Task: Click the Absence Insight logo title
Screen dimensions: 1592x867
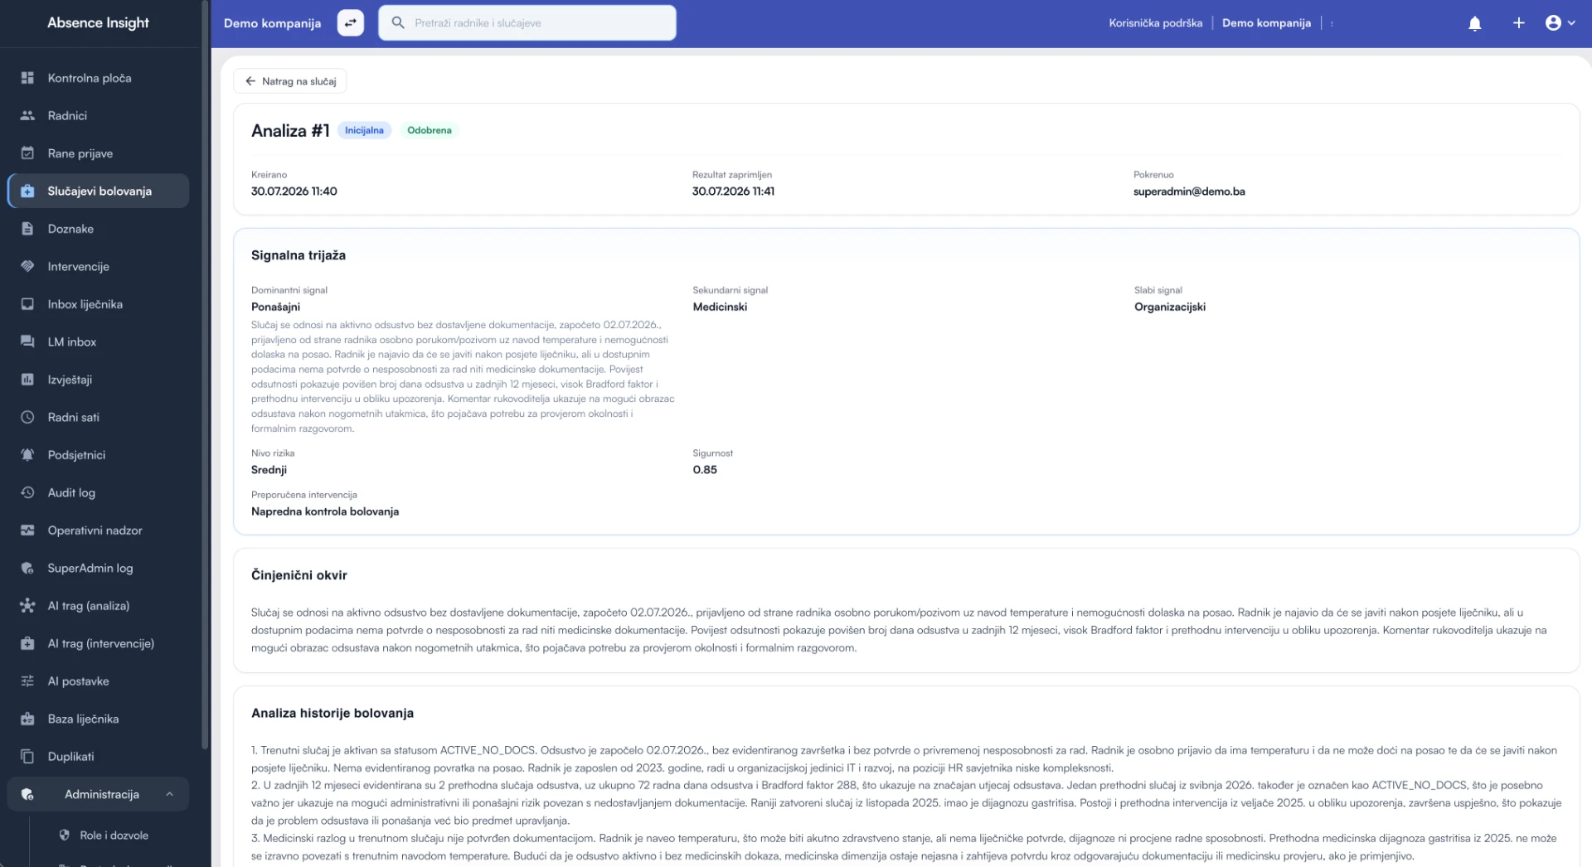Action: pos(98,22)
